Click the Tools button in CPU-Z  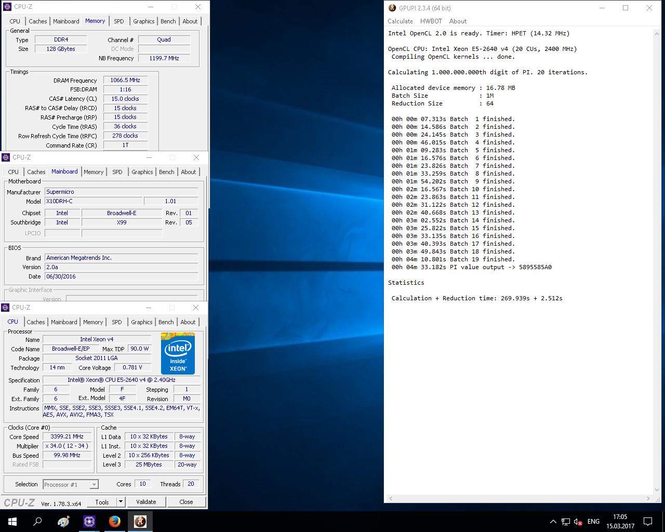click(102, 502)
